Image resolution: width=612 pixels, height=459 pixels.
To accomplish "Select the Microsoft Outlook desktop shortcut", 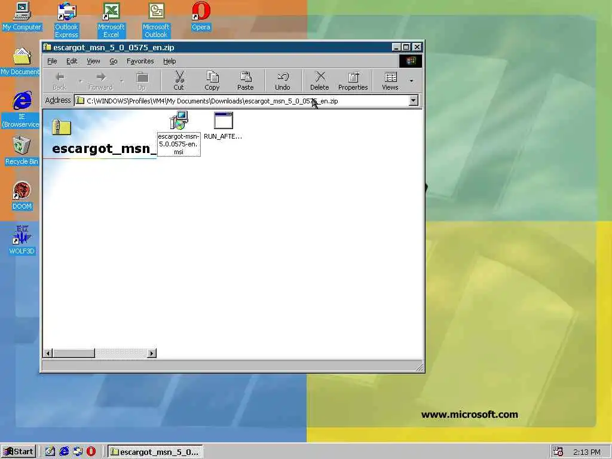I will click(156, 20).
